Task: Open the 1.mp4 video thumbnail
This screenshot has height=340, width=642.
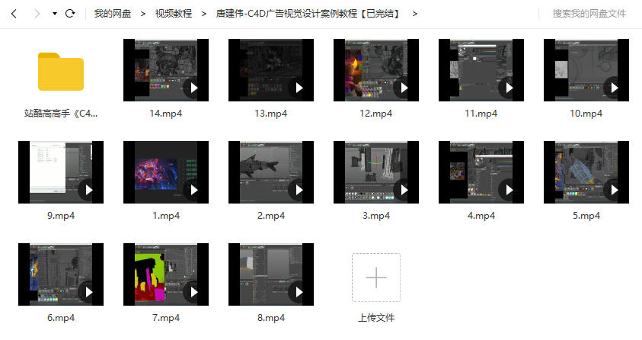Action: [x=166, y=172]
